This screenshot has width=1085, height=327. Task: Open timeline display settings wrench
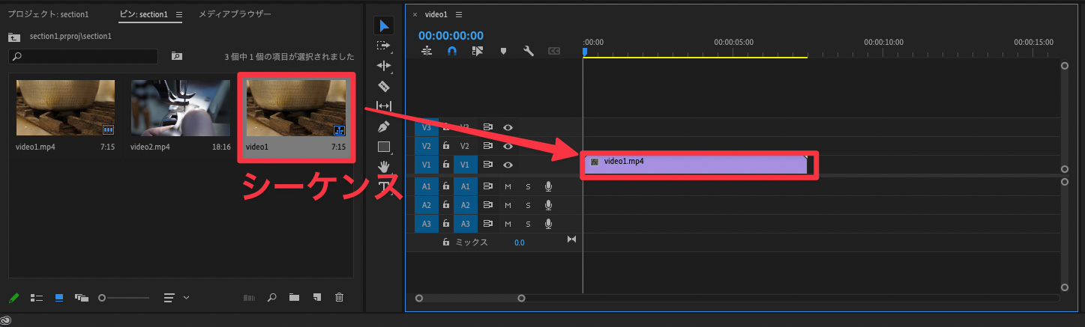(x=529, y=51)
